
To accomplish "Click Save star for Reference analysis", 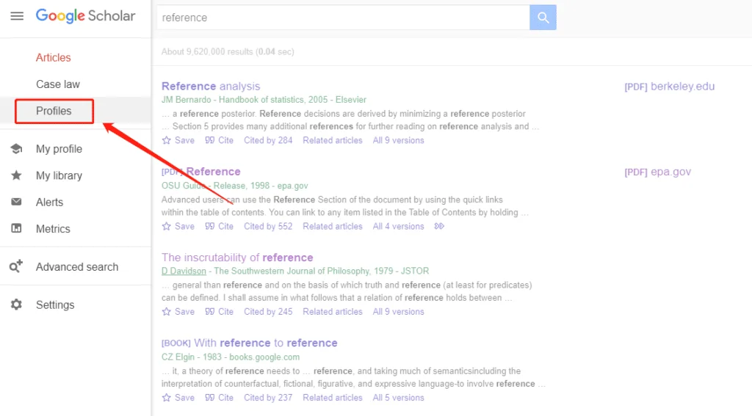I will click(x=167, y=140).
